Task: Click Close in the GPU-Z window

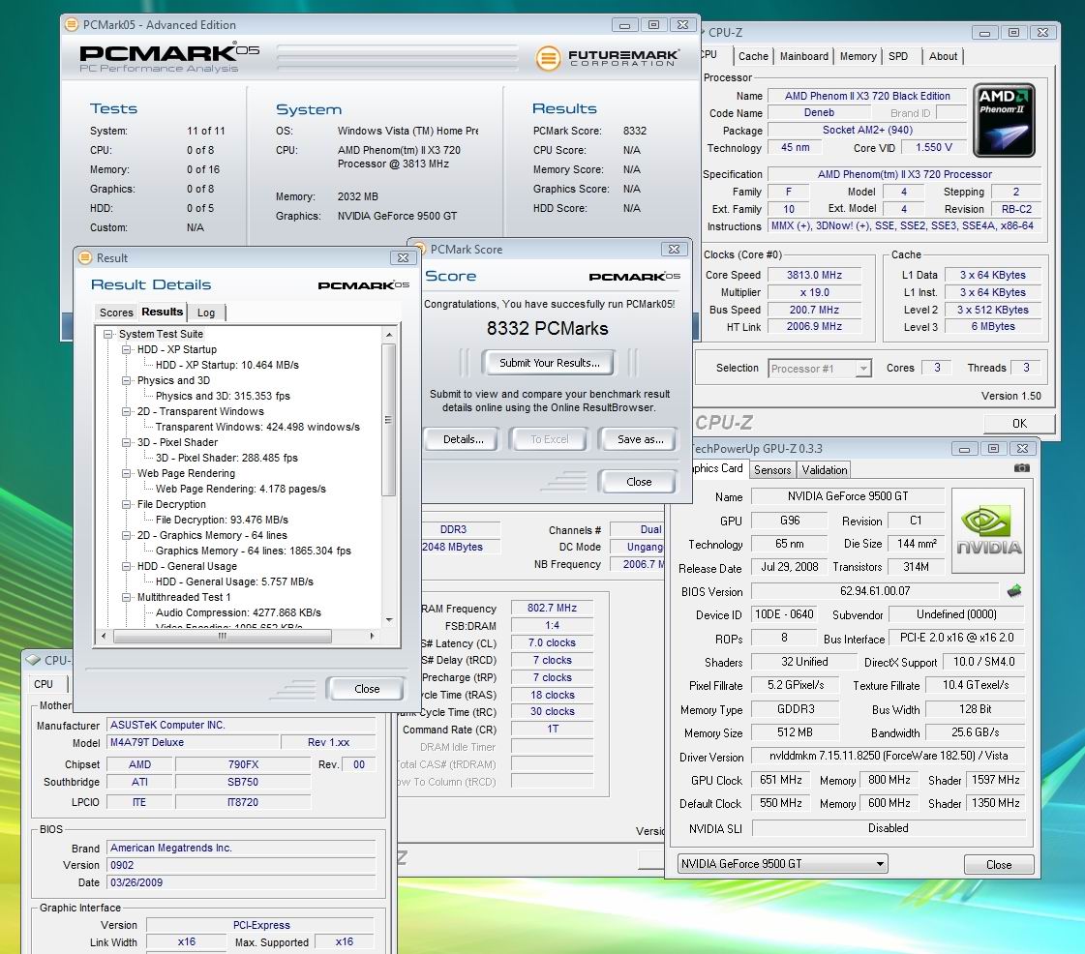Action: 999,865
